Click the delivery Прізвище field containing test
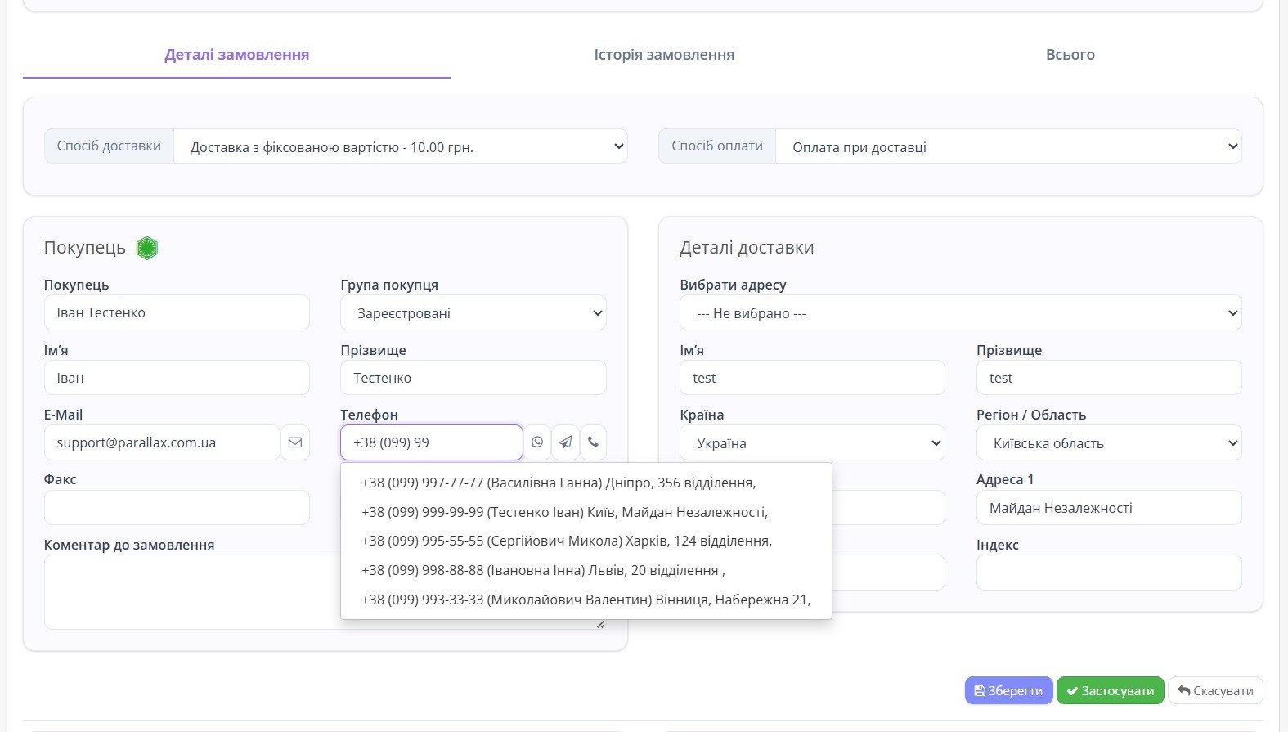This screenshot has width=1288, height=732. [1109, 378]
